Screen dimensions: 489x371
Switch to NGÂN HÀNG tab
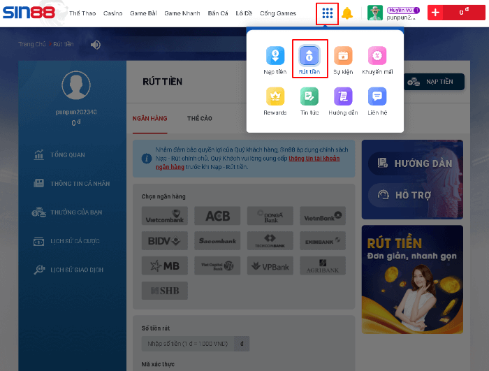(149, 119)
